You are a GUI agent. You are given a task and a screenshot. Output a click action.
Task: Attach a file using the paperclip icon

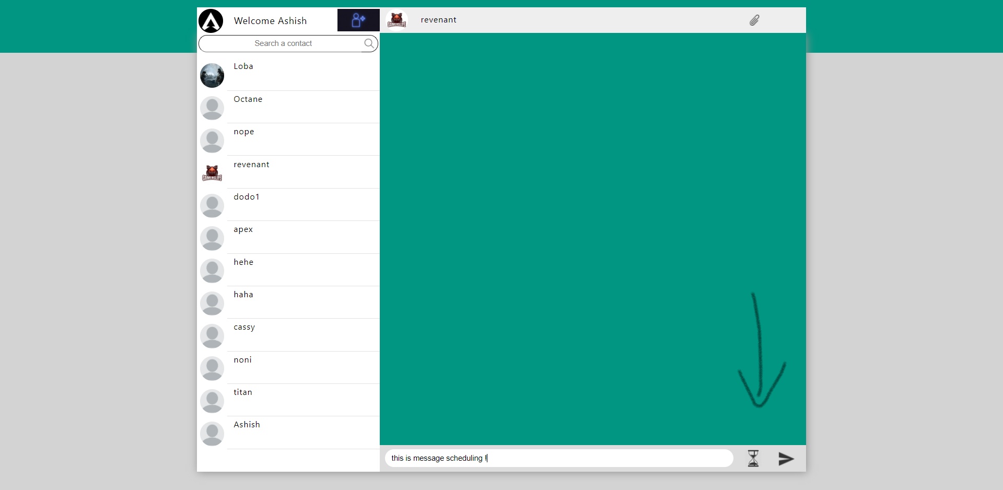[x=754, y=20]
